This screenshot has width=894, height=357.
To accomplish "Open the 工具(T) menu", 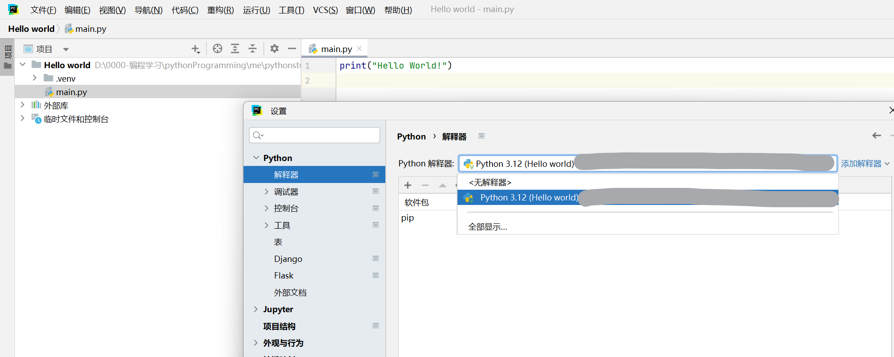I will [291, 10].
